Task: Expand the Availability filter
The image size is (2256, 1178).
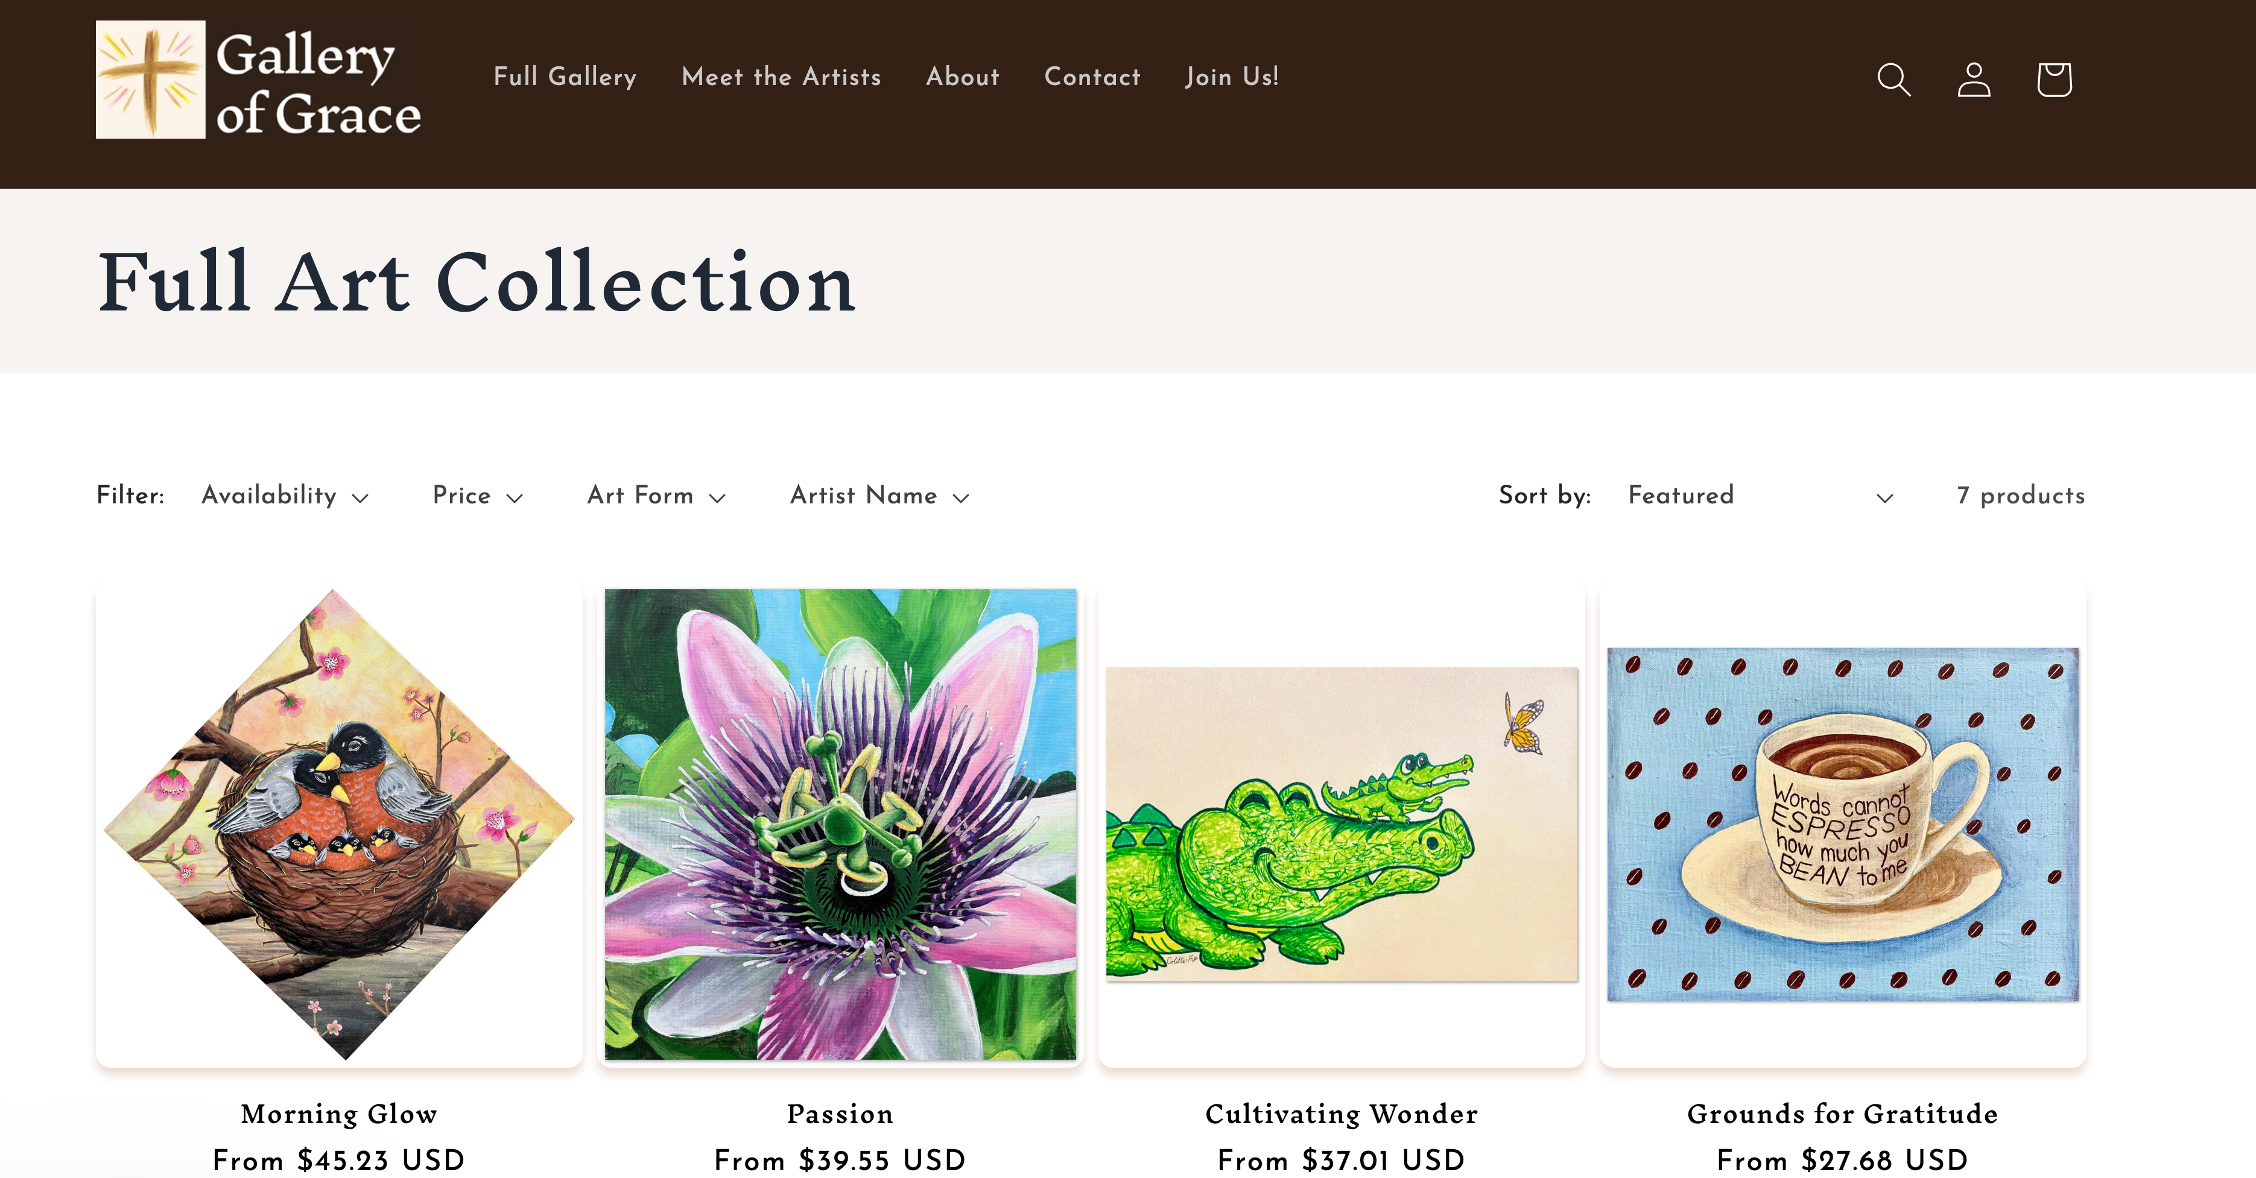Action: pos(285,496)
